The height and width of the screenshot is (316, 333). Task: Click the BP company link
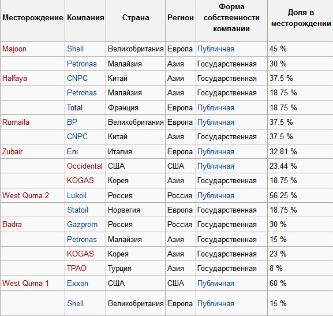[72, 122]
